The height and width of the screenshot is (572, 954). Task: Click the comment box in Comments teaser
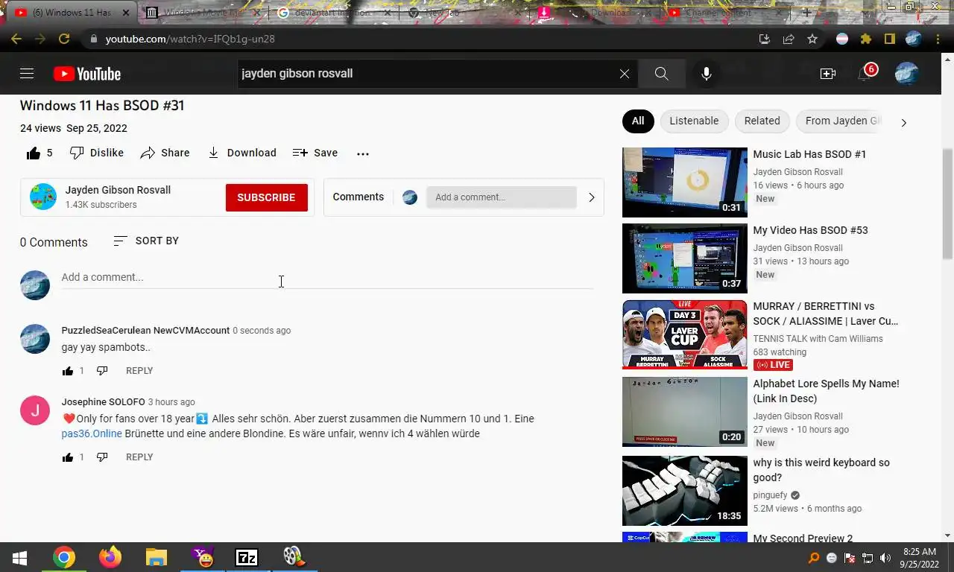[x=501, y=197]
